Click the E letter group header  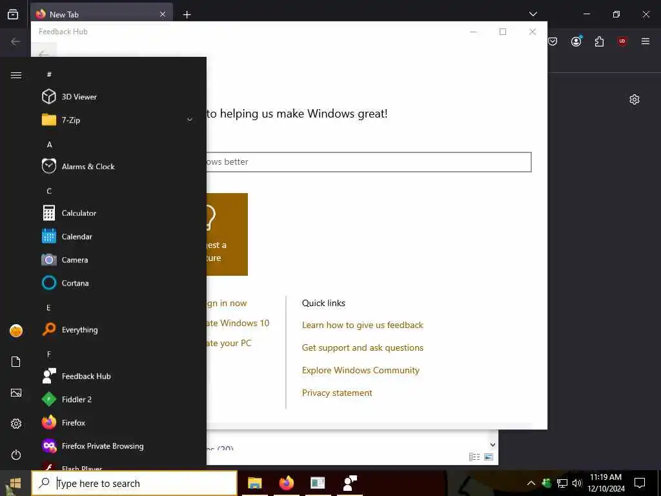(48, 307)
